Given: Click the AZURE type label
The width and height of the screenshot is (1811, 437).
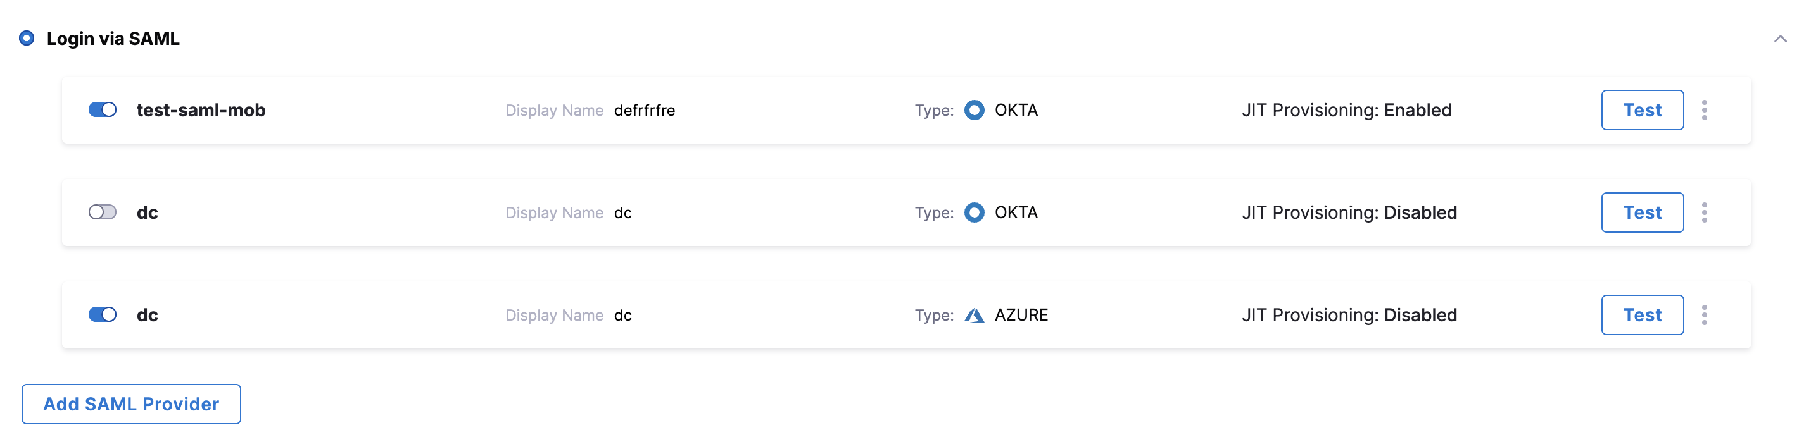Looking at the screenshot, I should click(x=1021, y=315).
